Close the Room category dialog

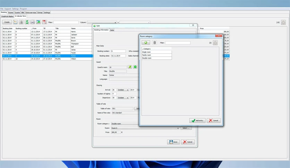[x=219, y=35]
